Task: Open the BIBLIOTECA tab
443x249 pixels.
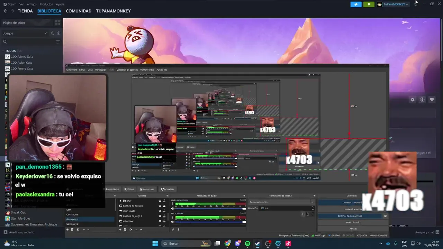Action: [x=49, y=11]
